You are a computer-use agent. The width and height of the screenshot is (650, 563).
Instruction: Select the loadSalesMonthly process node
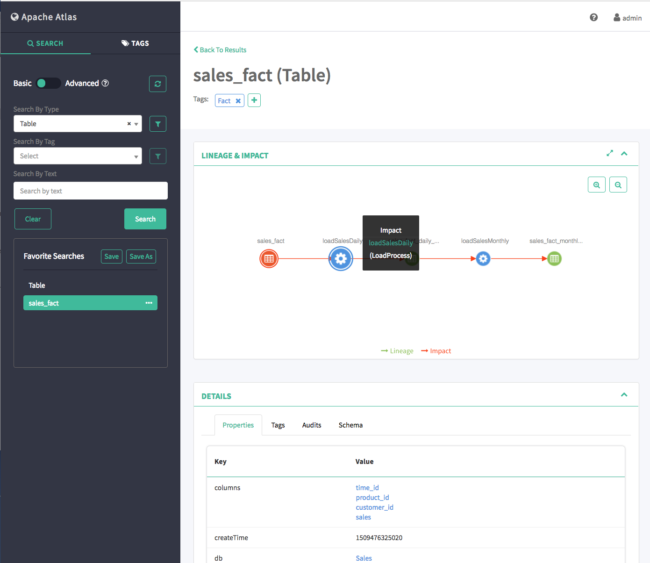pyautogui.click(x=483, y=259)
